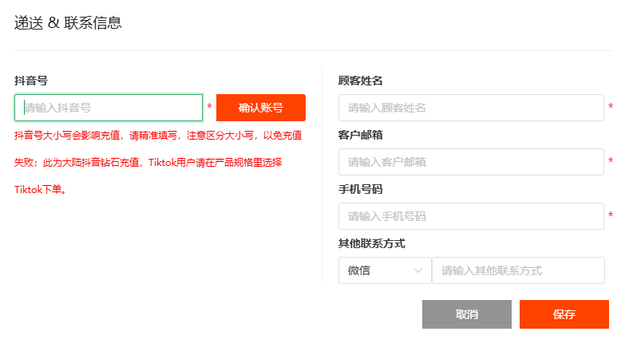
Task: Click the red 抖音号 warning notice text
Action: click(158, 163)
